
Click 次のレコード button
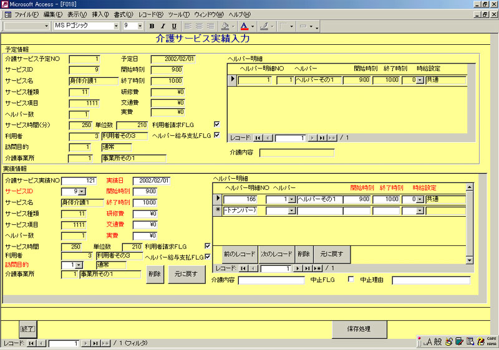click(276, 254)
